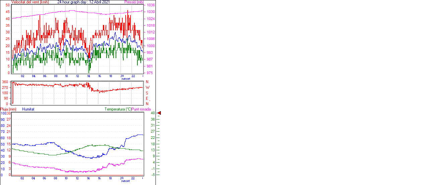This screenshot has width=429, height=185.
Task: Click the red triangle marker at 40
Action: pos(159,113)
